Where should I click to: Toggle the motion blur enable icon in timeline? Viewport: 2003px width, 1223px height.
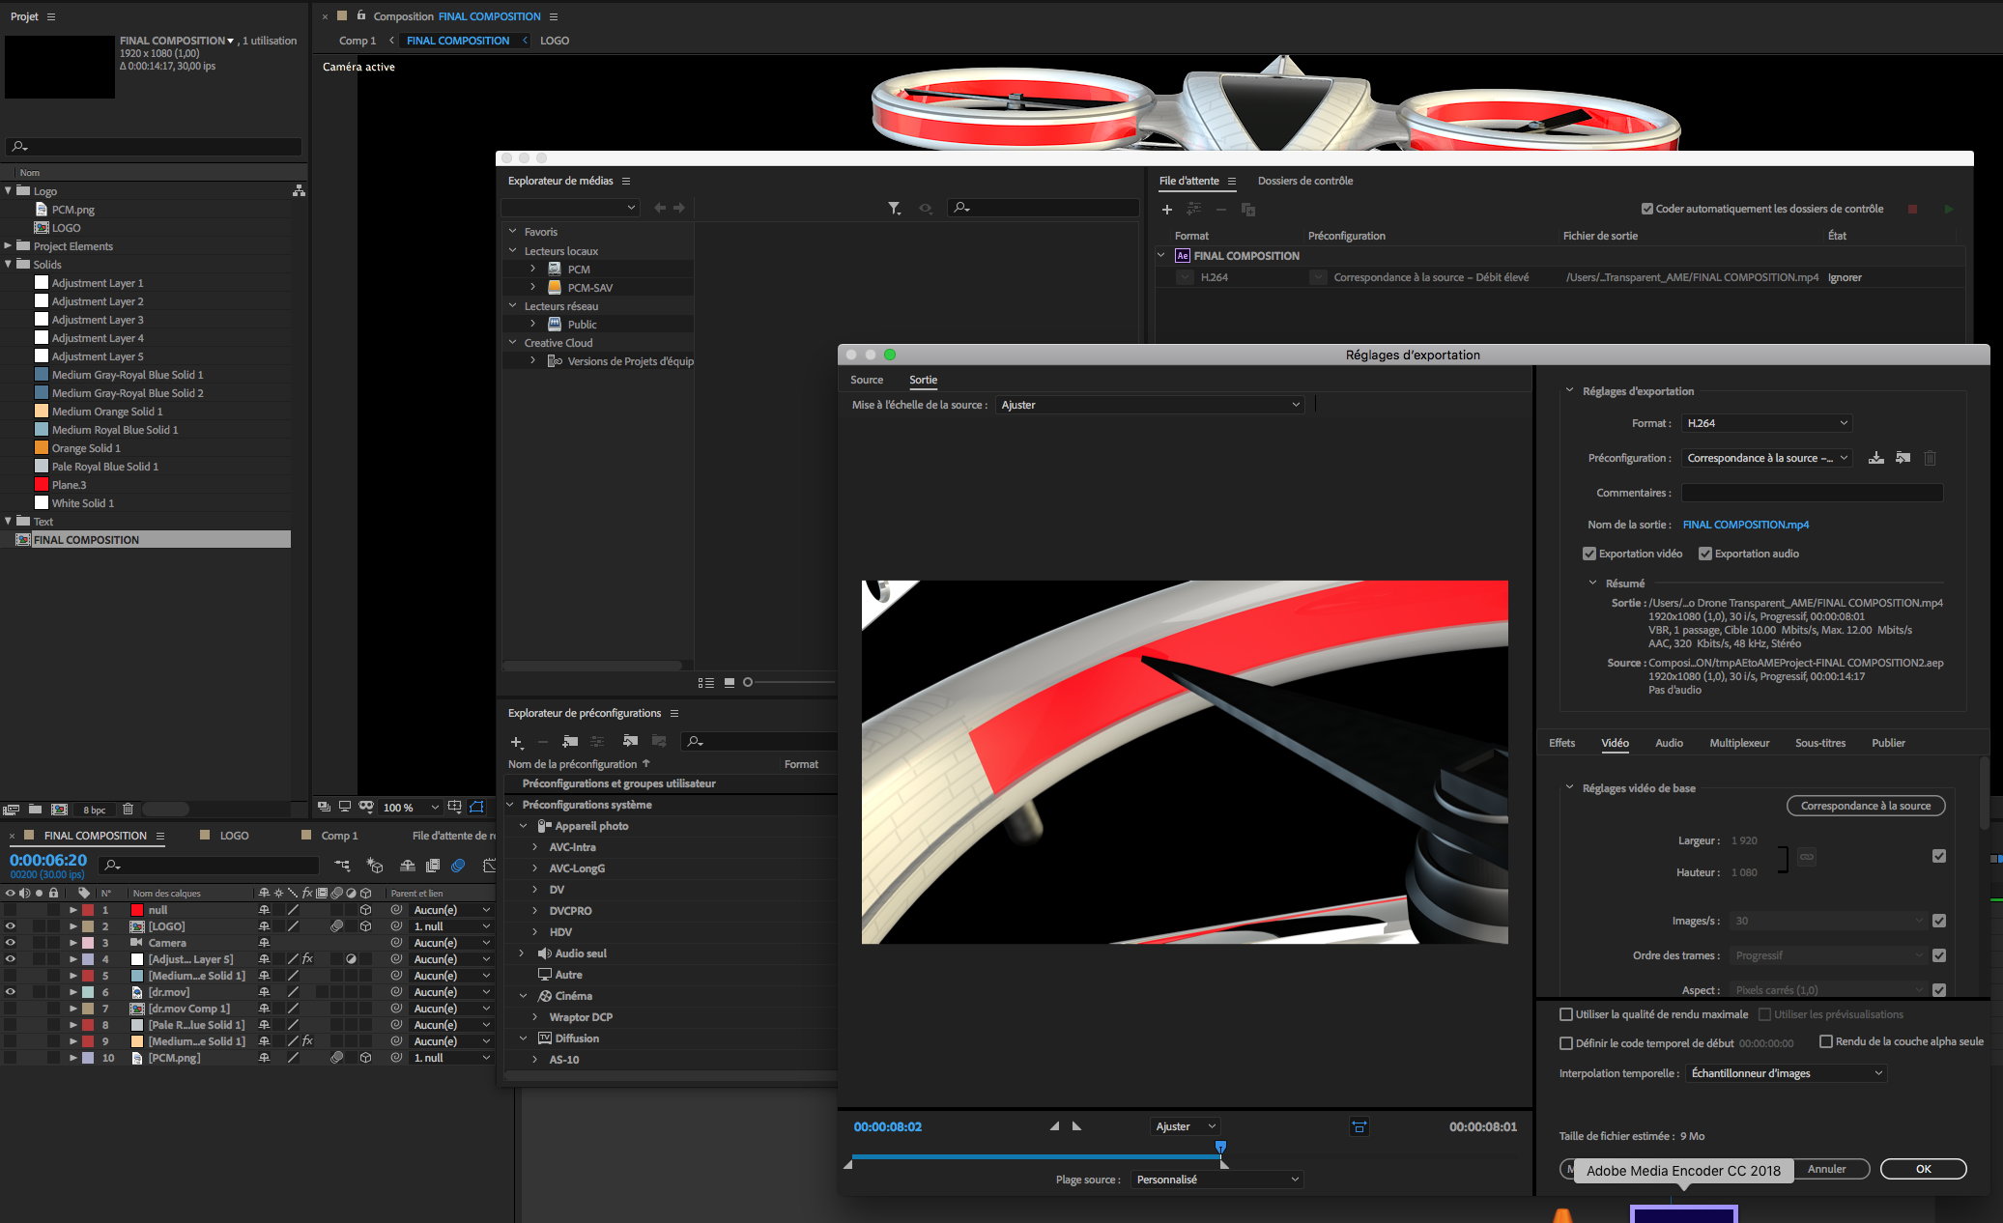458,866
